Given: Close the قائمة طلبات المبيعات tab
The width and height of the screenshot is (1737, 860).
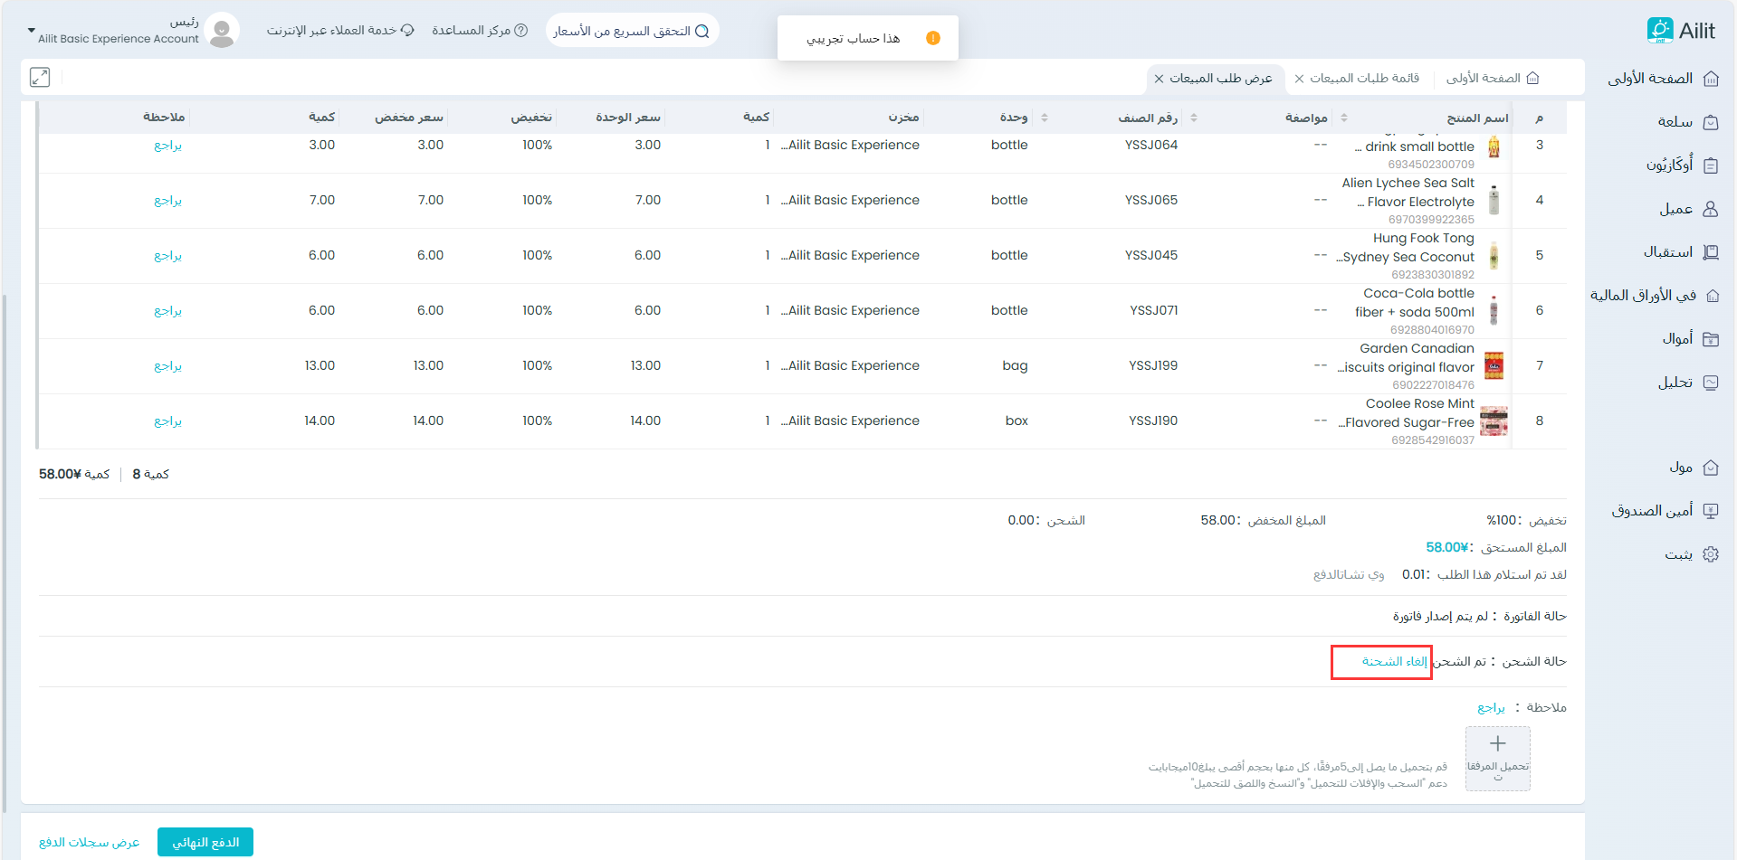Looking at the screenshot, I should [x=1299, y=79].
